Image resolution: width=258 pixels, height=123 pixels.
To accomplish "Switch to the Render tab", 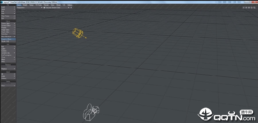I will (46, 5).
